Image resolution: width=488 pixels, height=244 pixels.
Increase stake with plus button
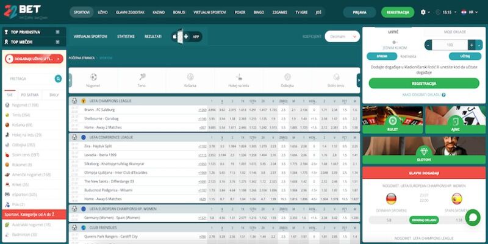click(x=472, y=45)
